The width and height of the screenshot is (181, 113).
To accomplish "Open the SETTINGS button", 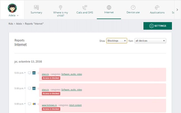I will (158, 26).
